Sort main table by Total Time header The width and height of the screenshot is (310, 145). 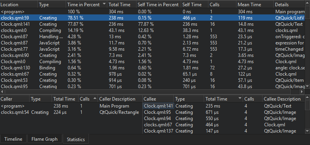pos(122,5)
